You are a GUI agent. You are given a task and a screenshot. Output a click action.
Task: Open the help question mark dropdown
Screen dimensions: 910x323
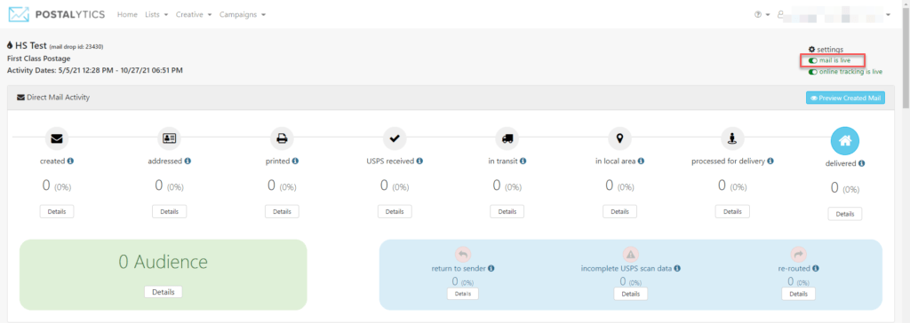point(762,14)
